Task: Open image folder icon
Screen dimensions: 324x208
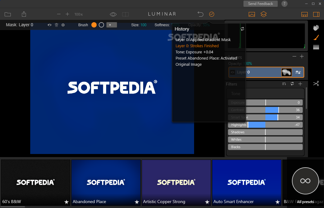Action: 8,14
